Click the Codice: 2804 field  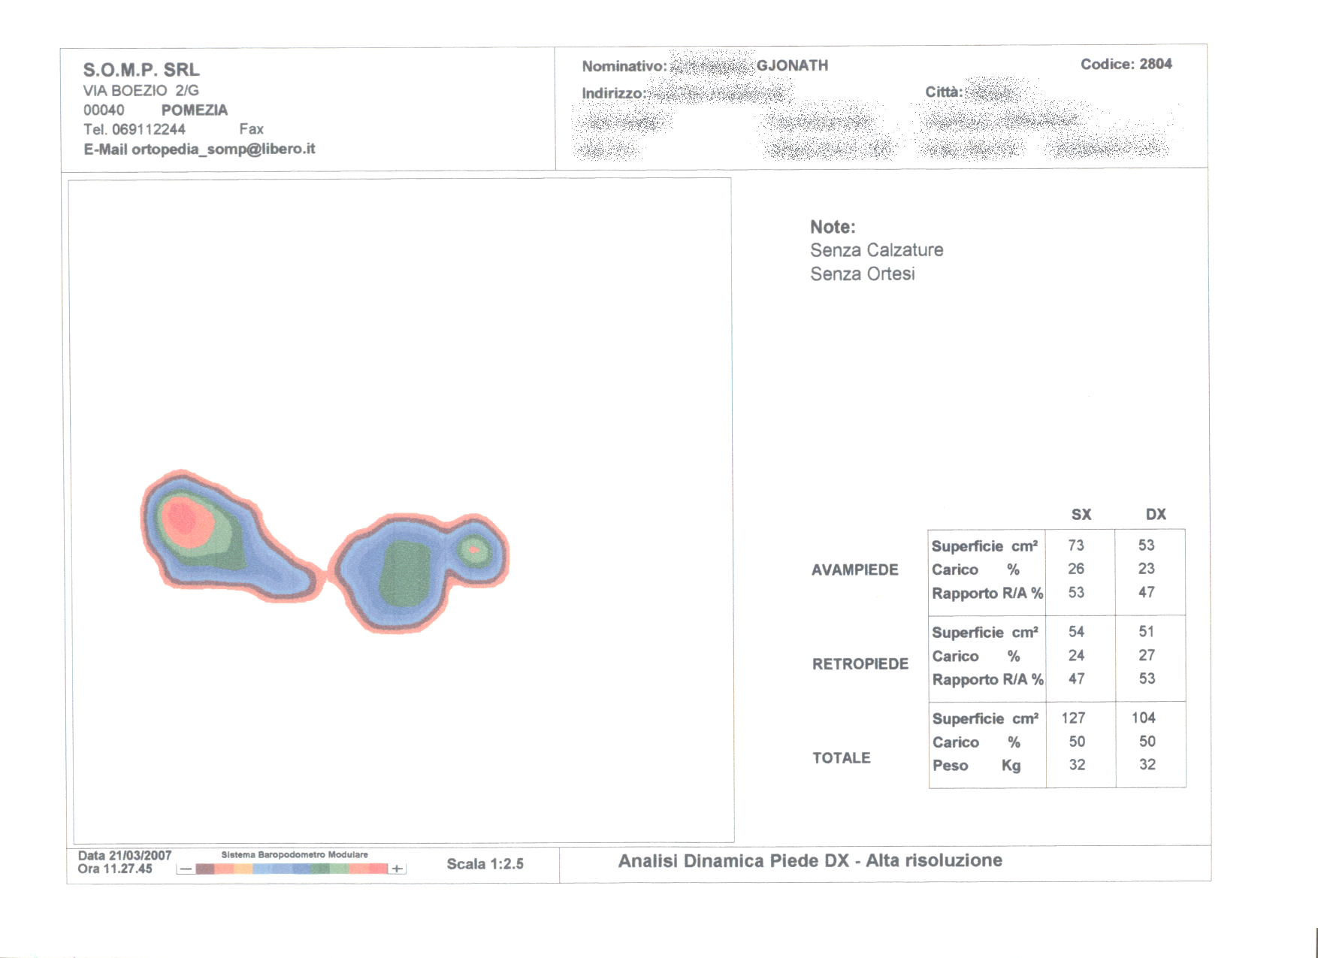tap(1126, 65)
